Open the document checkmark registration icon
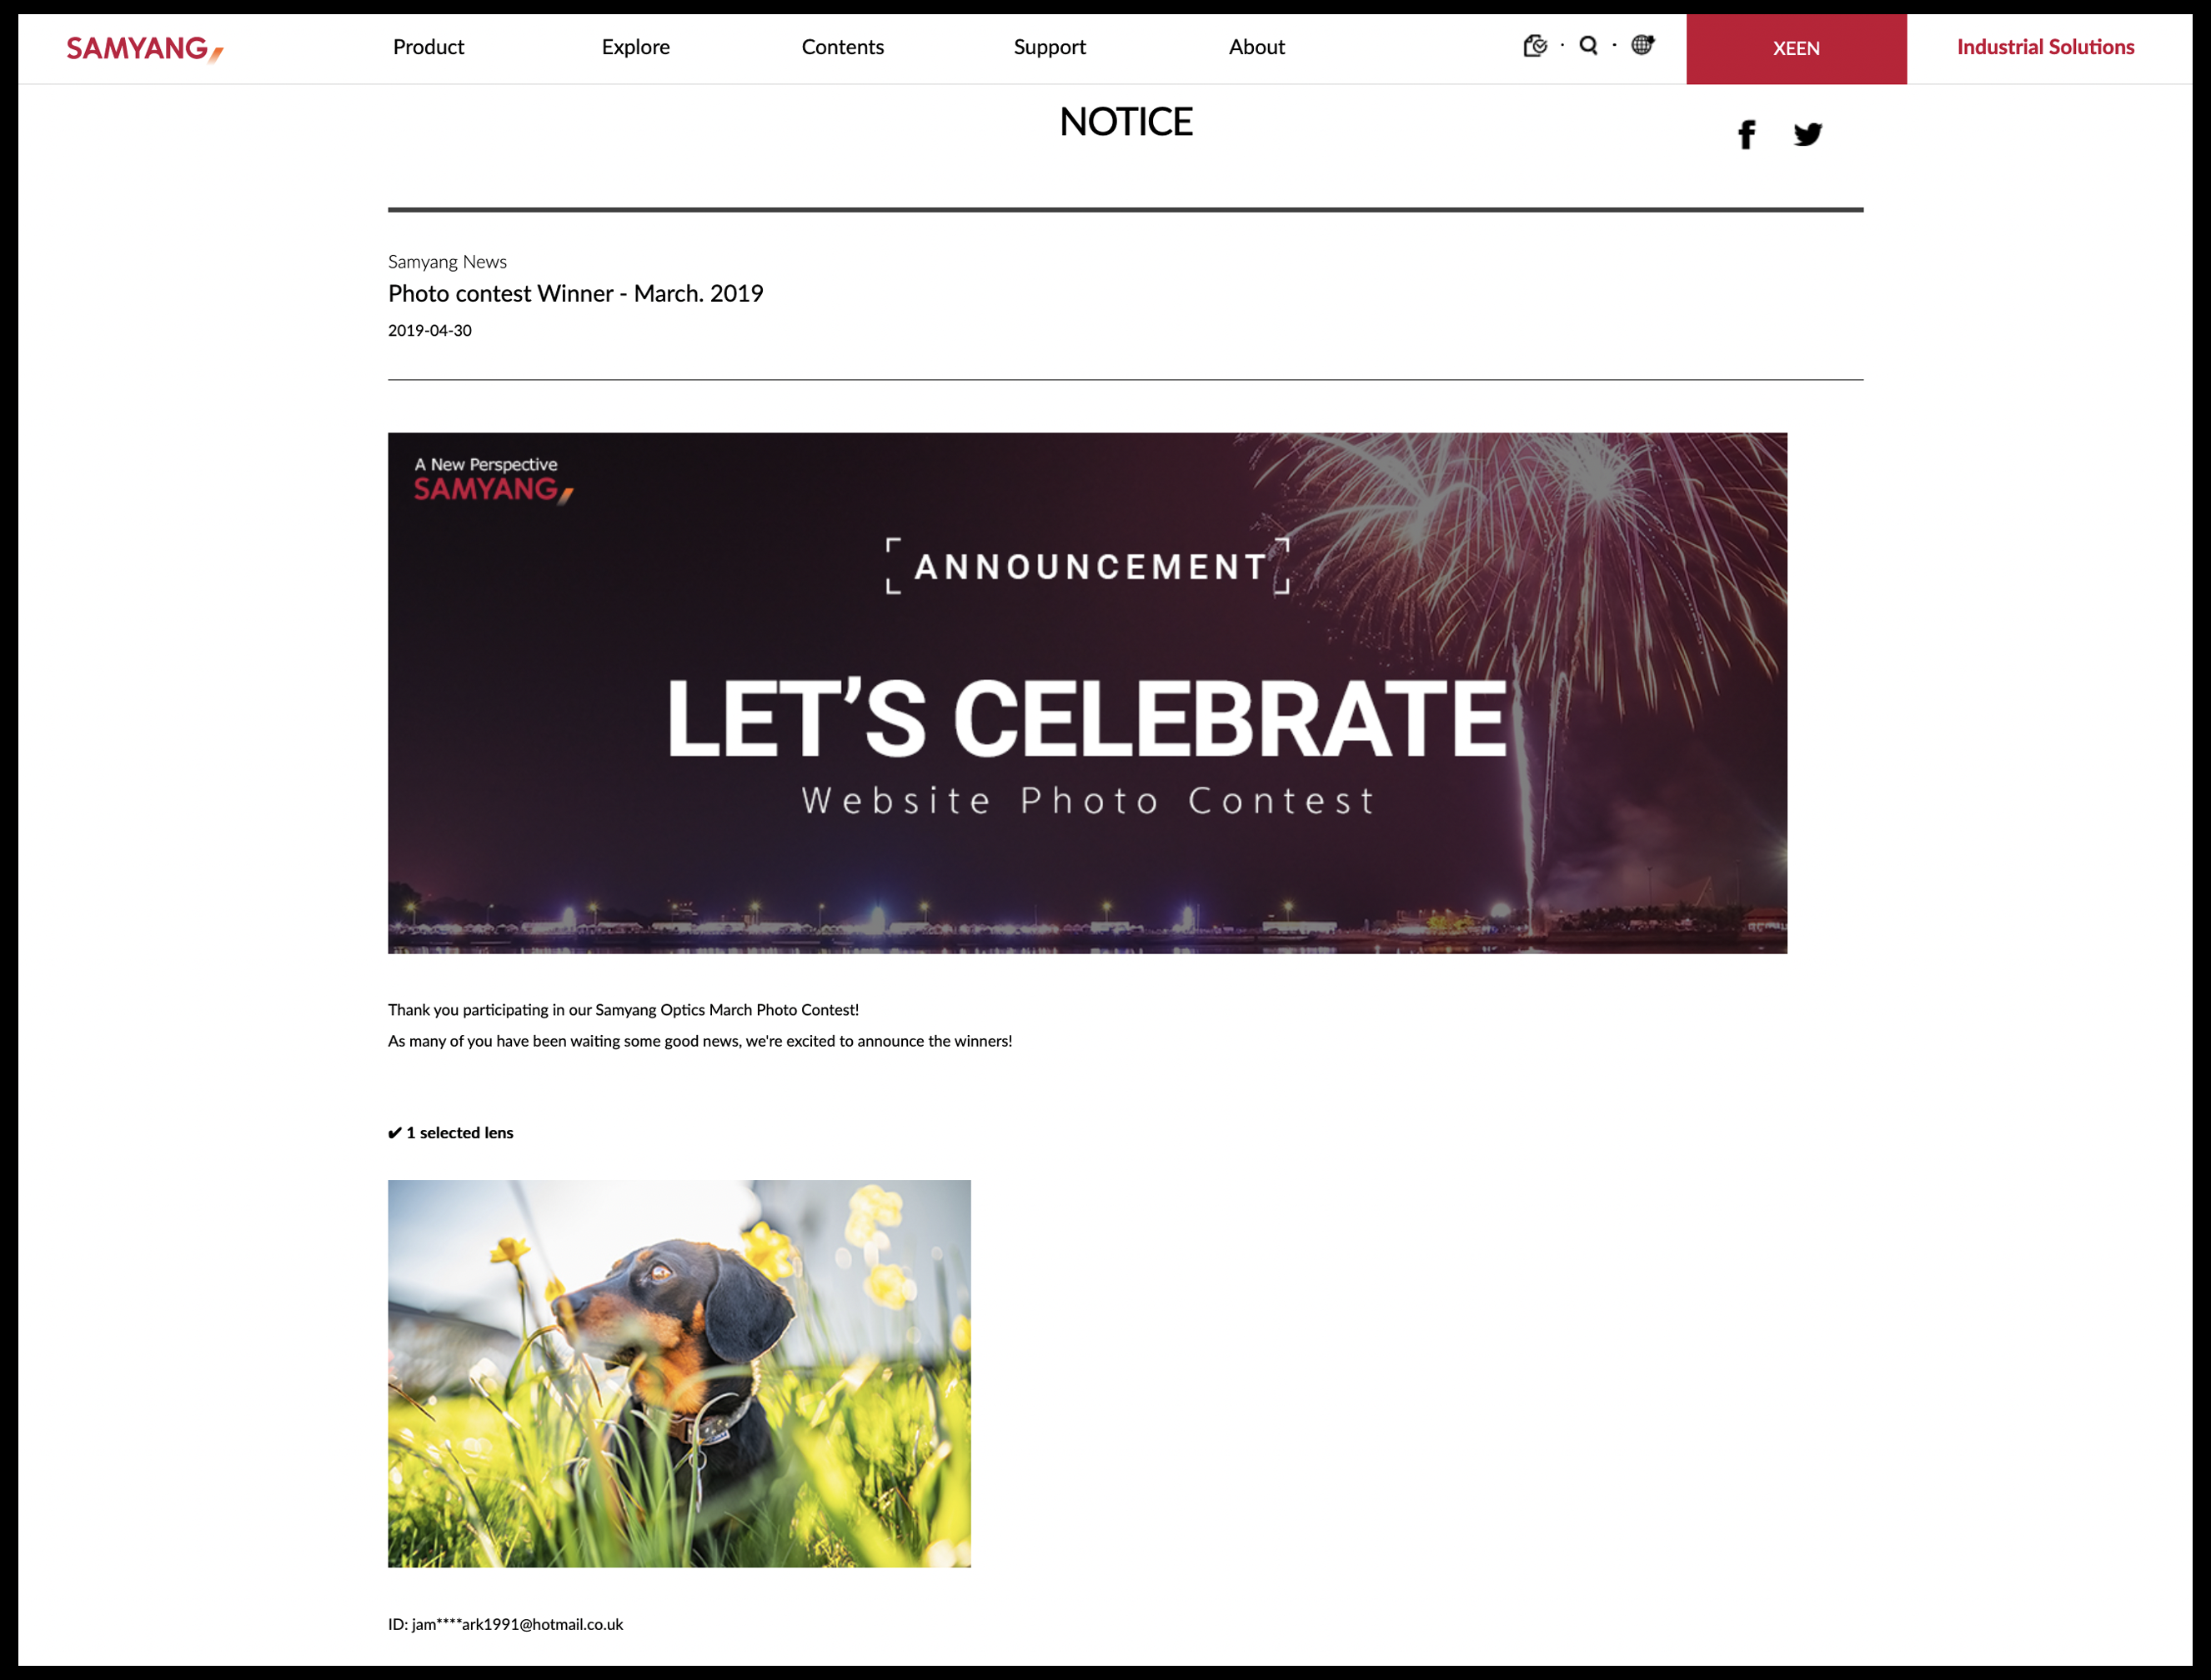This screenshot has width=2211, height=1680. click(1535, 46)
